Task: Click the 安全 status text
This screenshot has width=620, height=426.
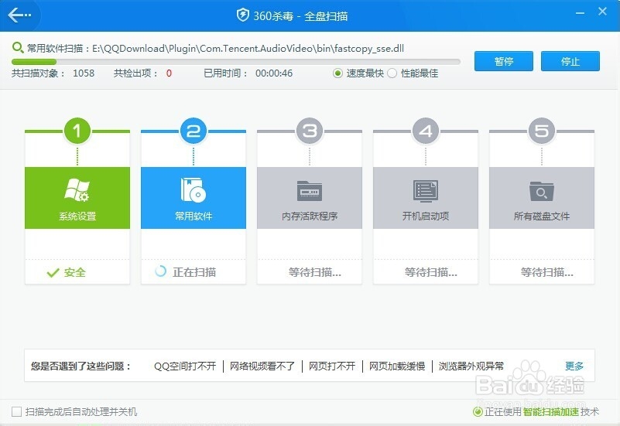Action: coord(75,272)
